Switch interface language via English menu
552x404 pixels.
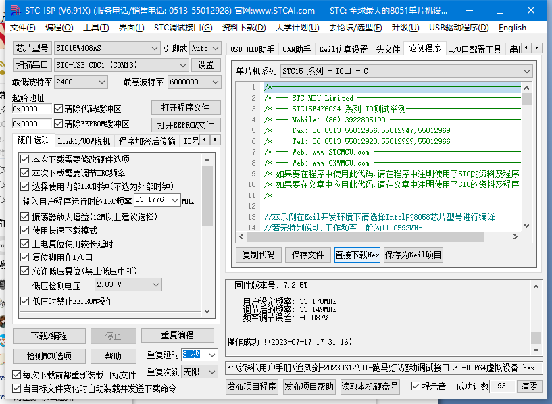512,28
